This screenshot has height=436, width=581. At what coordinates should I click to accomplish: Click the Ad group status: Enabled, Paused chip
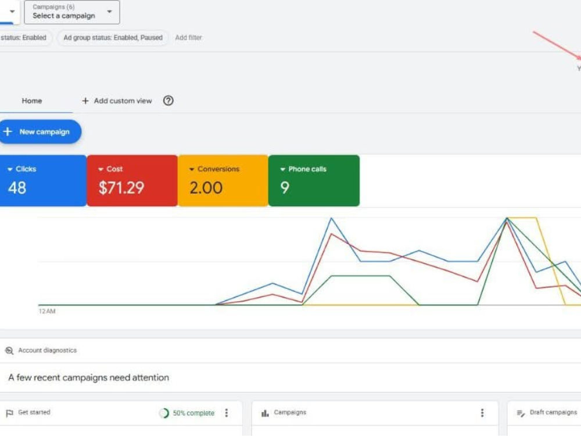tap(113, 37)
